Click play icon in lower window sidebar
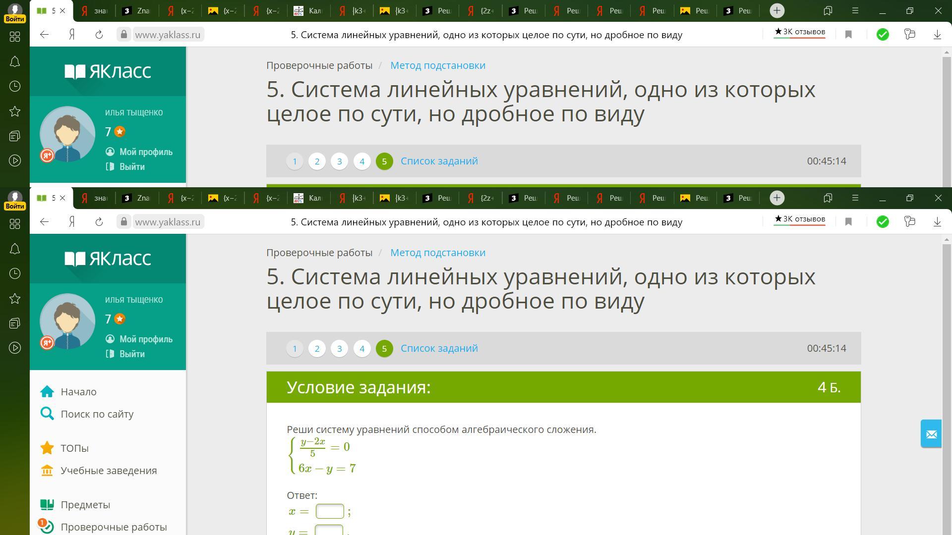Image resolution: width=952 pixels, height=535 pixels. [x=15, y=348]
